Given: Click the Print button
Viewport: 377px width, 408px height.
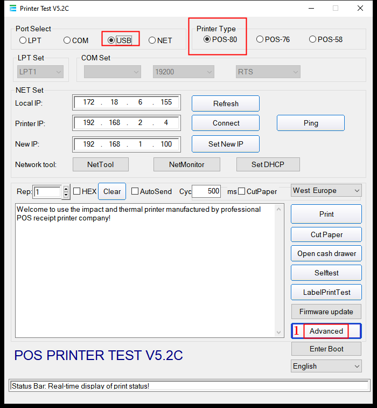Looking at the screenshot, I should coord(326,214).
